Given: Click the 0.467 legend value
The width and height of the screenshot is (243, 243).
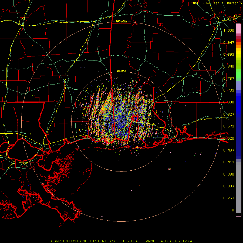Looking at the screenshot, I should tap(229, 150).
